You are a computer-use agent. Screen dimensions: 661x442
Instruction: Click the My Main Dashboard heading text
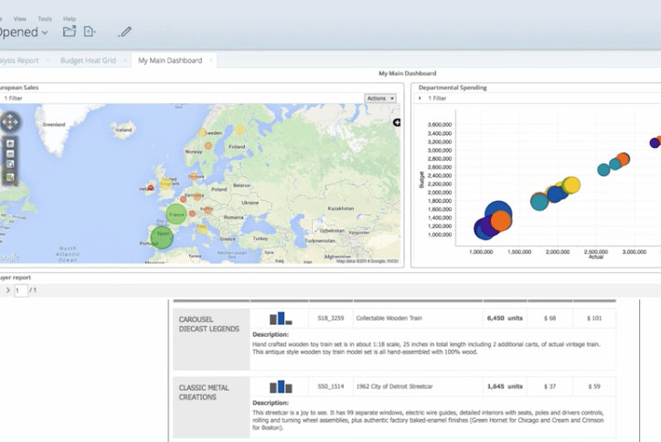point(408,73)
